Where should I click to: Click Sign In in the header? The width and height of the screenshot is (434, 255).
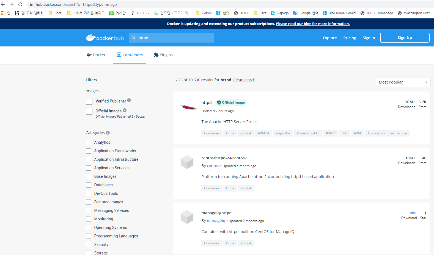click(x=369, y=38)
